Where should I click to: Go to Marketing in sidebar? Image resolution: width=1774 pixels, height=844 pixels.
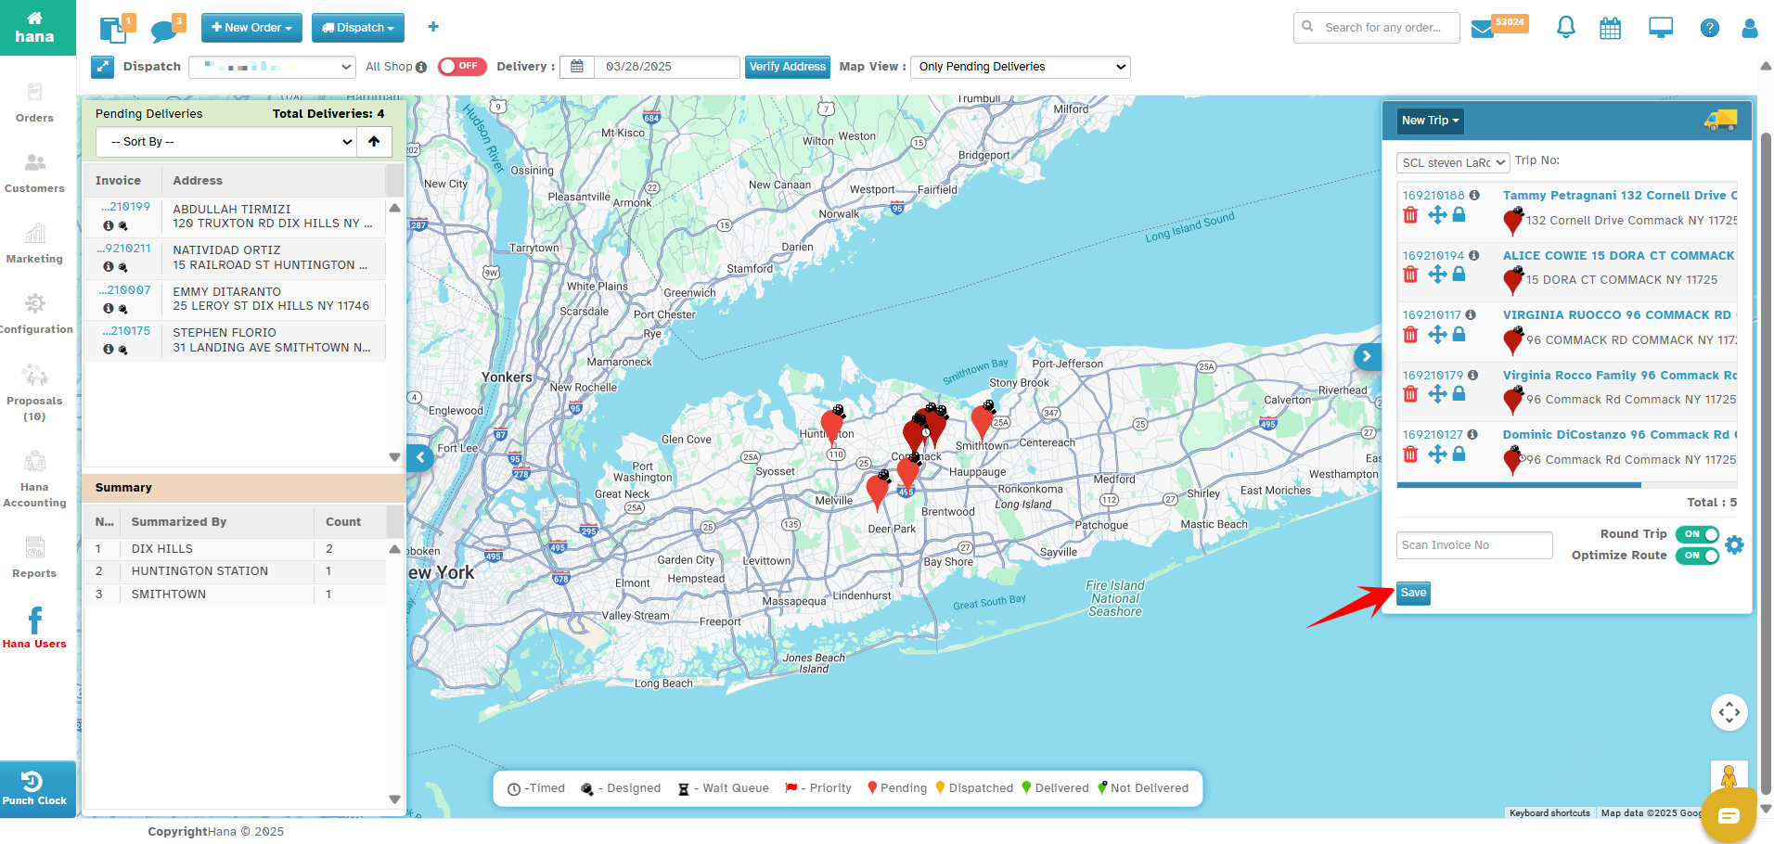click(x=34, y=244)
